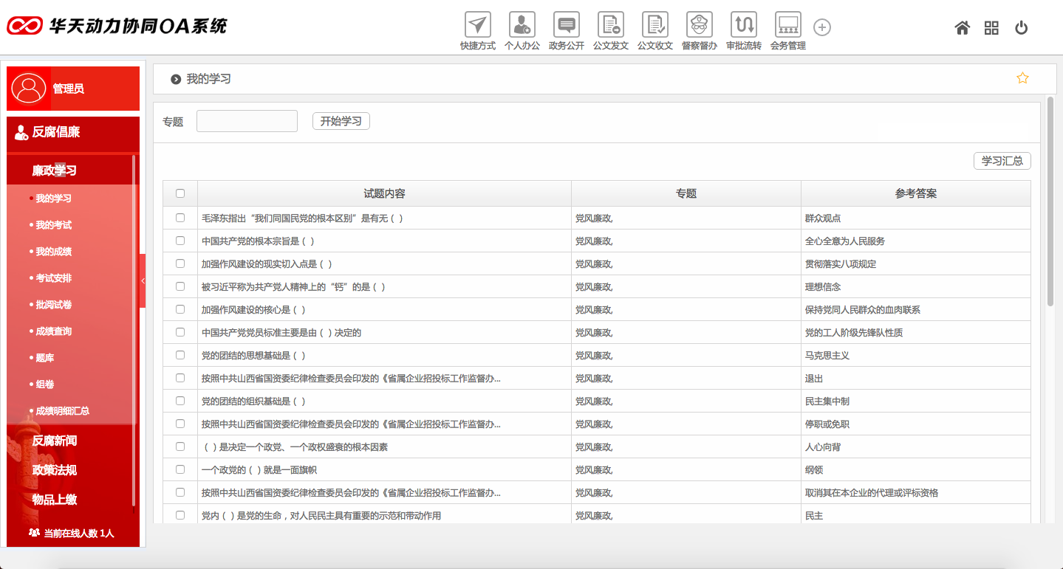Open the 政务公开 module icon
This screenshot has height=569, width=1063.
click(566, 27)
